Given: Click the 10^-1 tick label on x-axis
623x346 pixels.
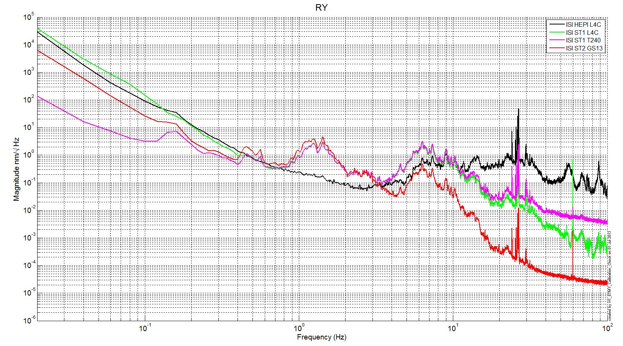Looking at the screenshot, I should pyautogui.click(x=144, y=328).
